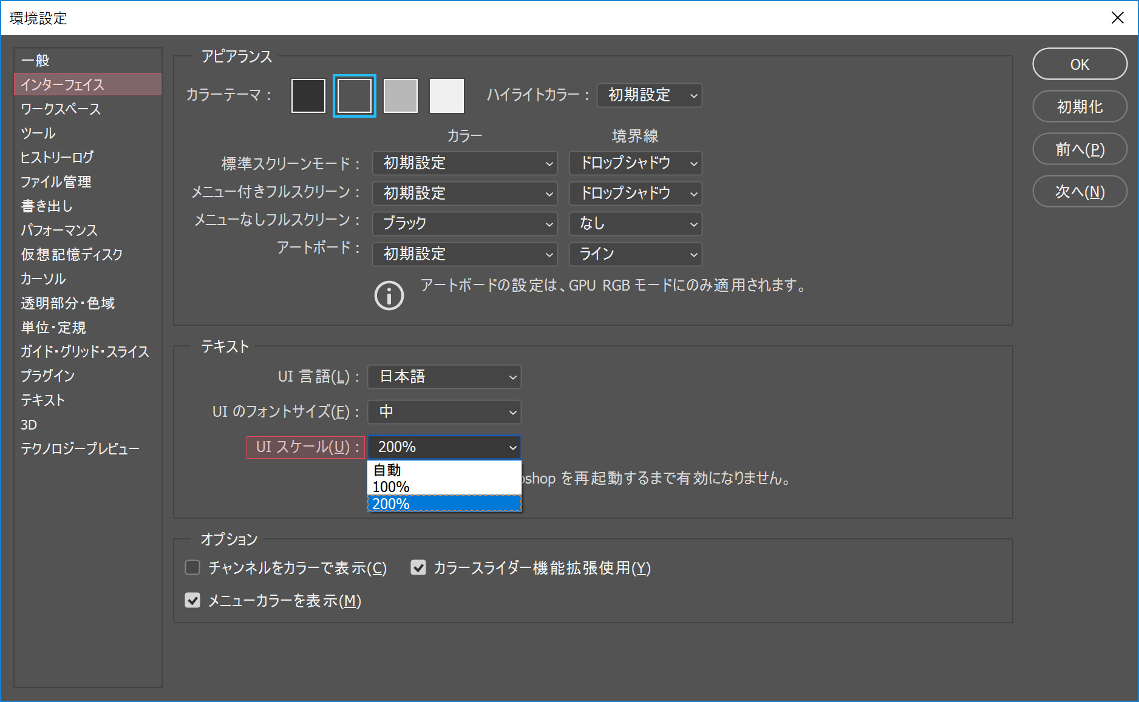Expand メニューなしフルスクリーン color dropdown
Screen dimensions: 1139x702
pyautogui.click(x=464, y=224)
